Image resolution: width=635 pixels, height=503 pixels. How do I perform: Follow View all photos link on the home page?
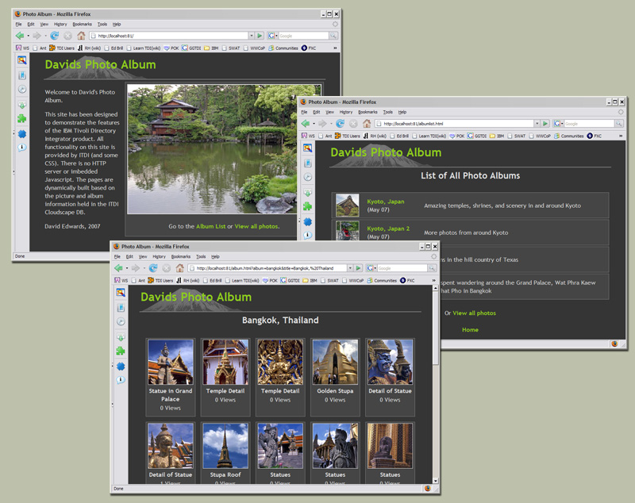click(256, 226)
